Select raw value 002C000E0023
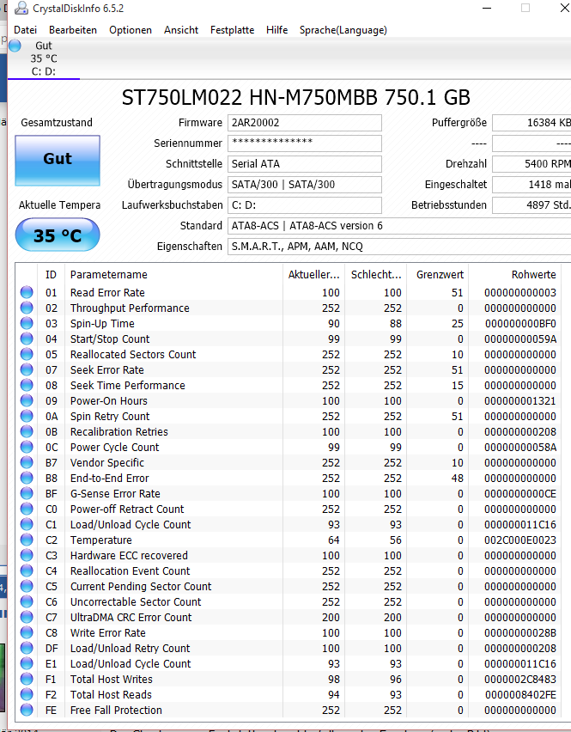This screenshot has width=571, height=732. click(x=520, y=540)
